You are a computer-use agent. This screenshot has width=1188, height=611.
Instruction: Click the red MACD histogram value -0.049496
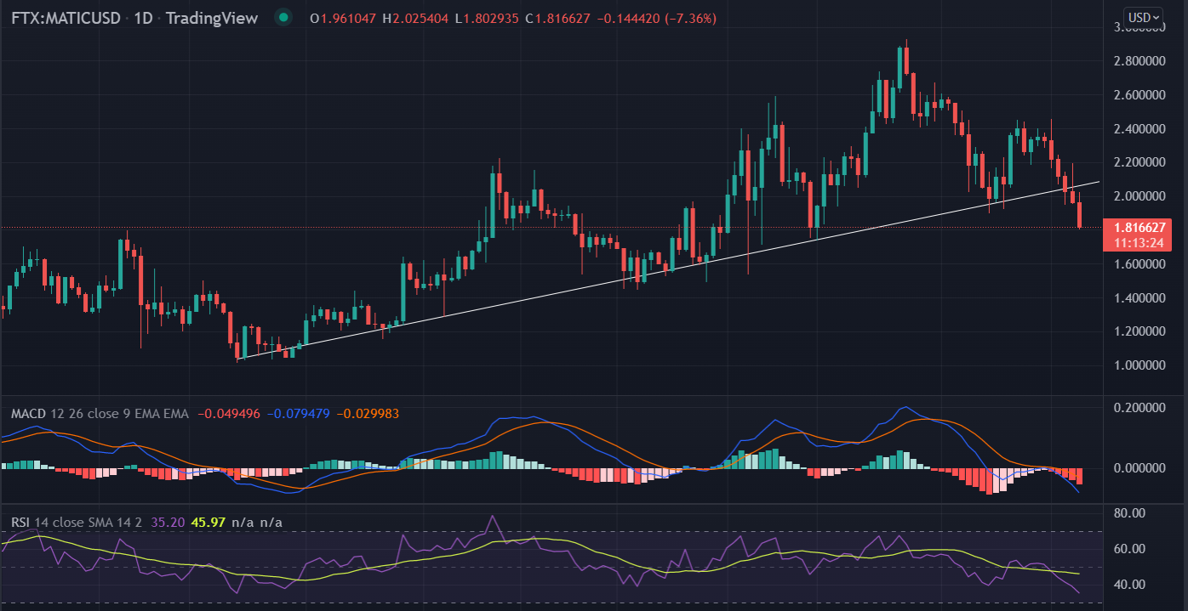[230, 414]
